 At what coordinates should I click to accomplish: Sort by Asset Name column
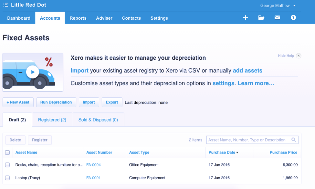coord(26,153)
